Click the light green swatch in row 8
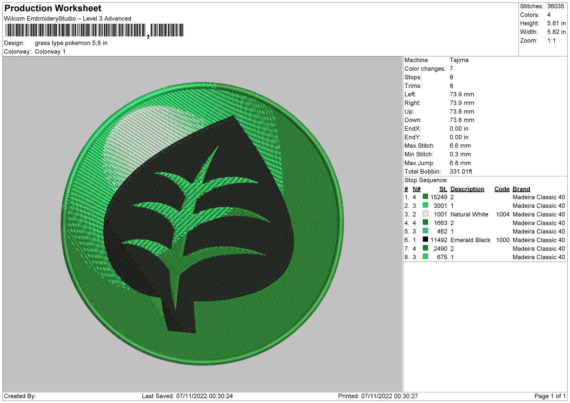 coord(425,257)
